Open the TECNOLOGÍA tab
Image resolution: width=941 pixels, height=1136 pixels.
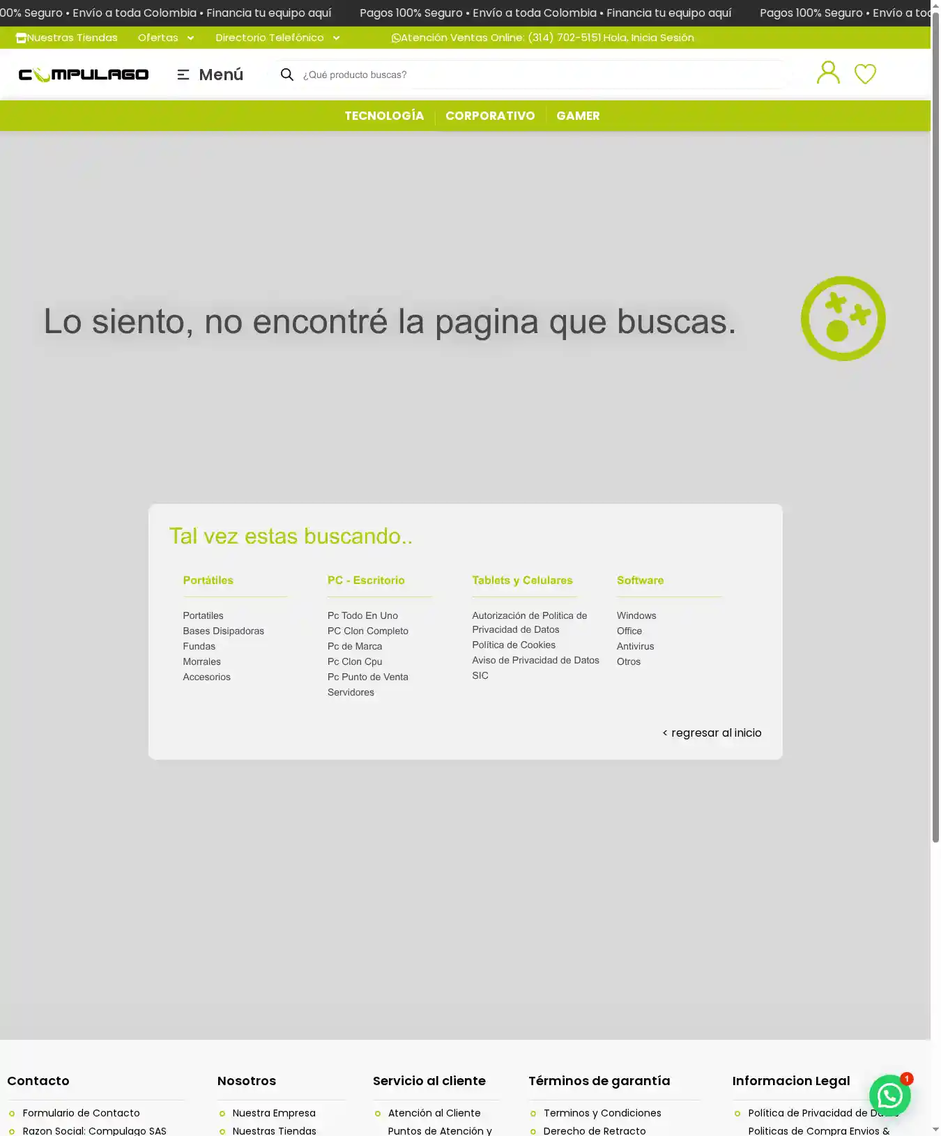tap(384, 116)
